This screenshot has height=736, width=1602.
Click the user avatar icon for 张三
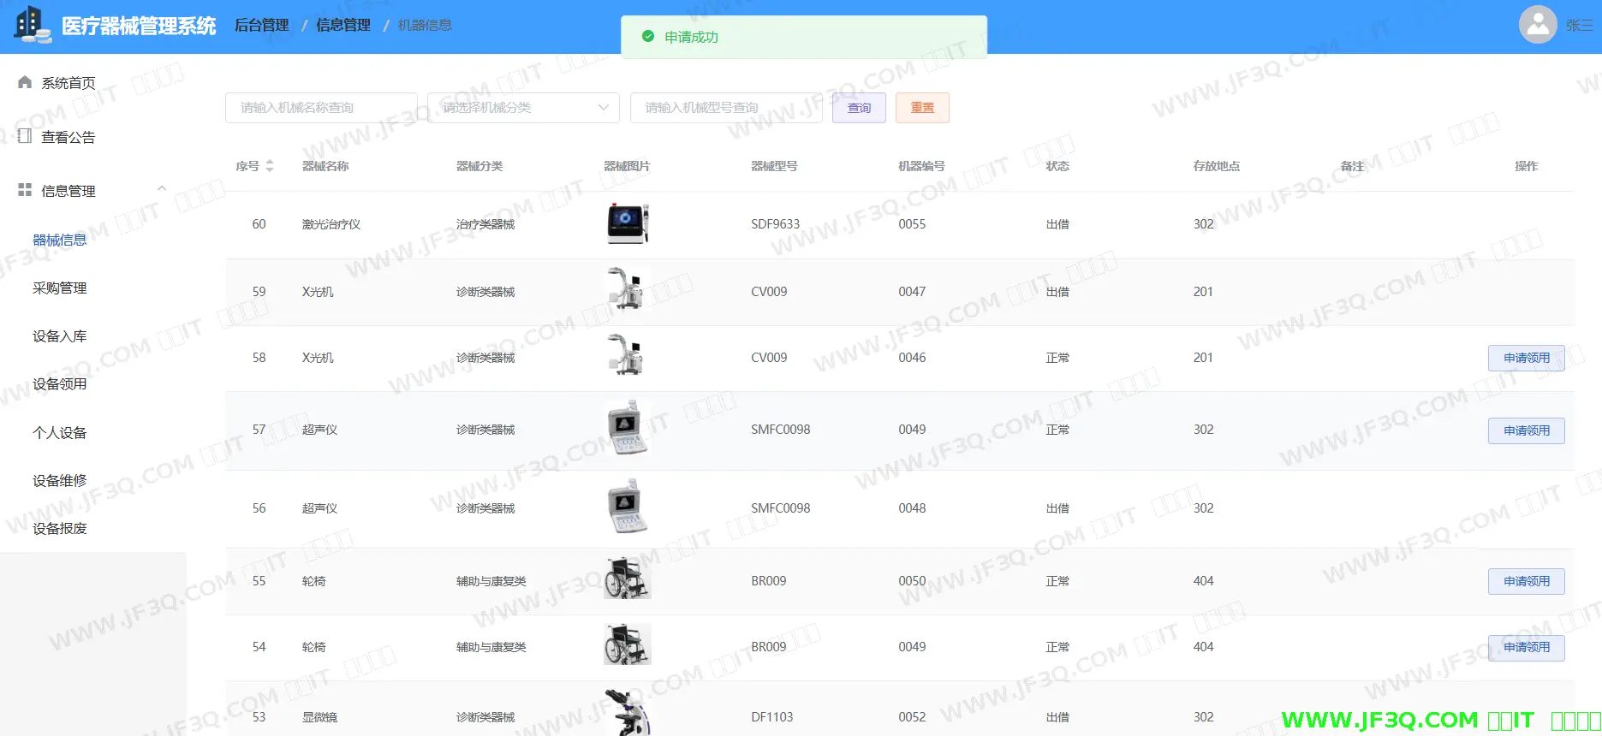point(1538,25)
